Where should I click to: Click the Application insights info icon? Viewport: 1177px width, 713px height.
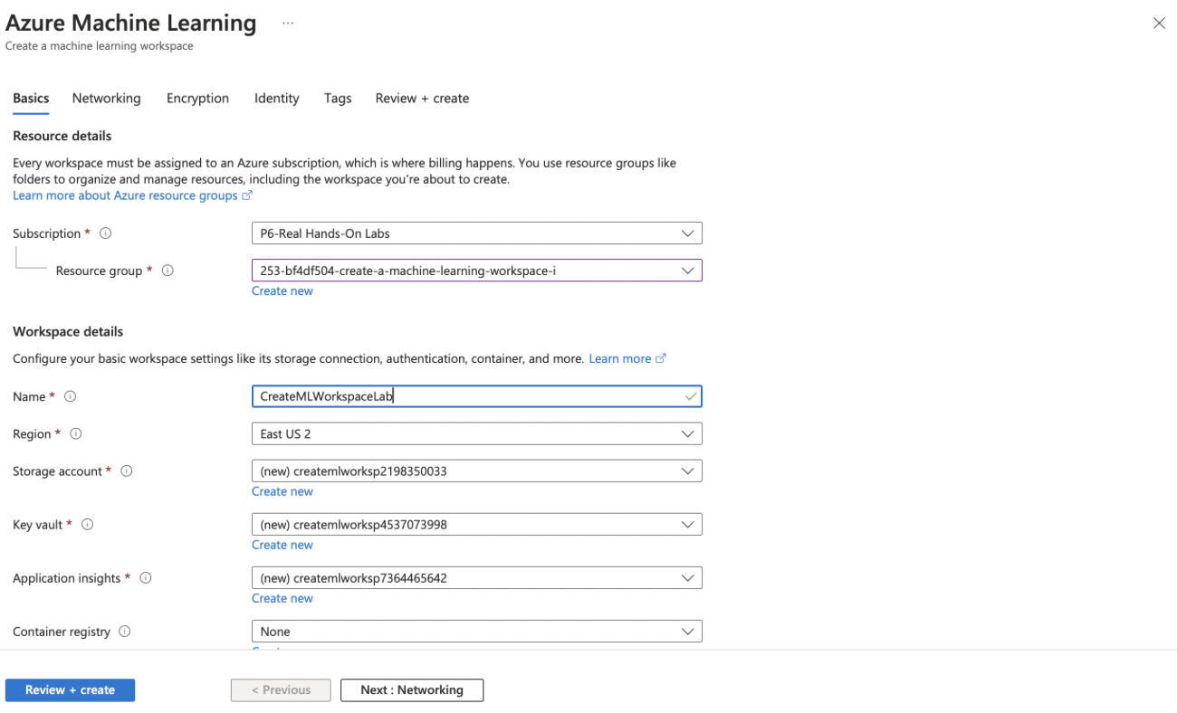(146, 578)
